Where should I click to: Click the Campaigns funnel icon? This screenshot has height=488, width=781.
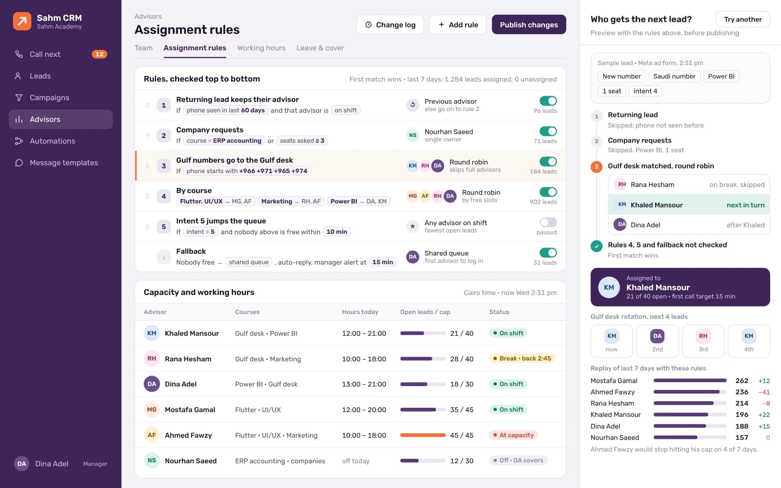pos(19,98)
